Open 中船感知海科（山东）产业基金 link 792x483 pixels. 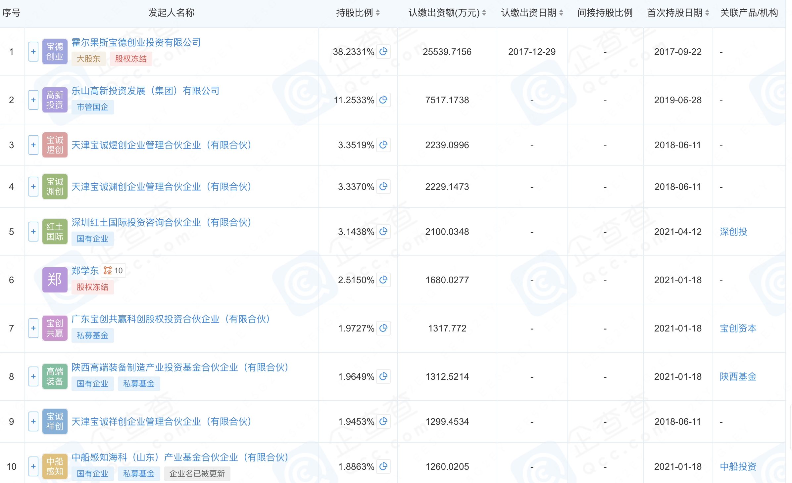[x=181, y=457]
